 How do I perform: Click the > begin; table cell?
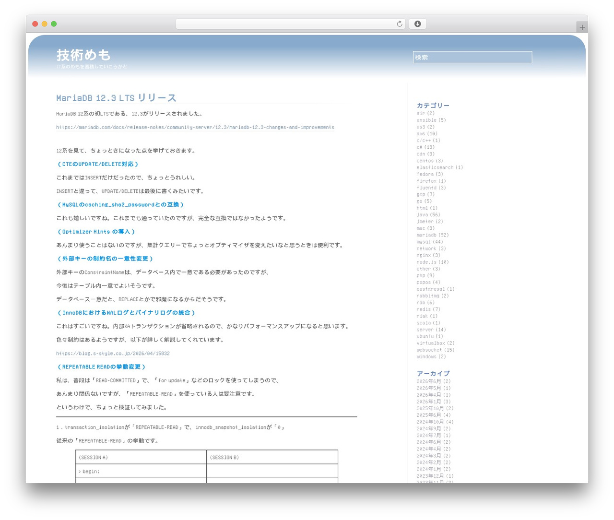(x=141, y=471)
